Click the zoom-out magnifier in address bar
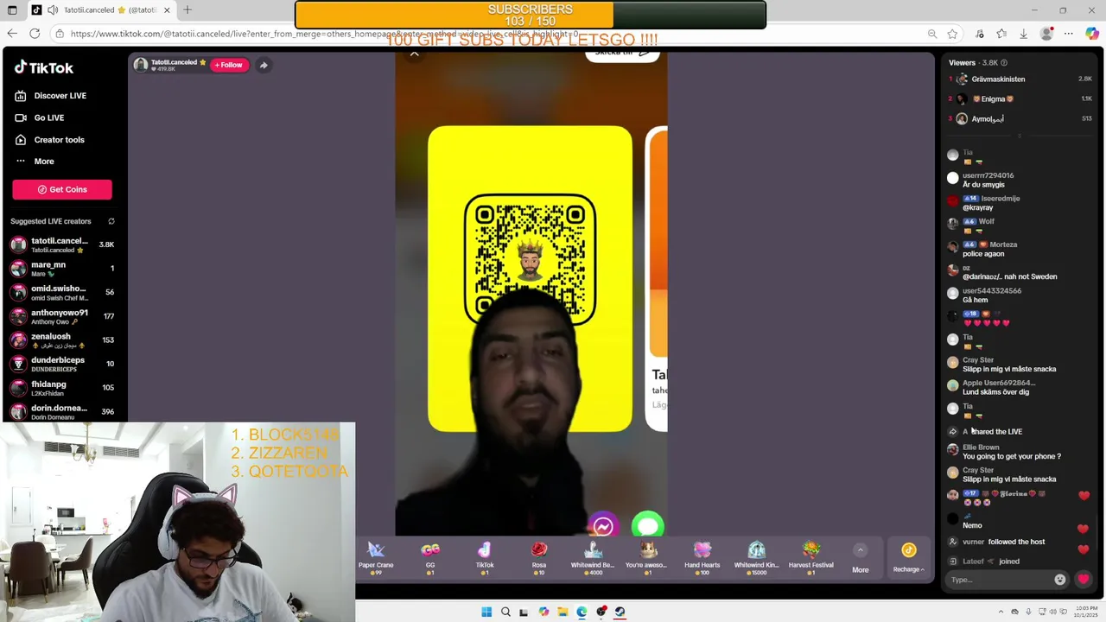 [931, 34]
